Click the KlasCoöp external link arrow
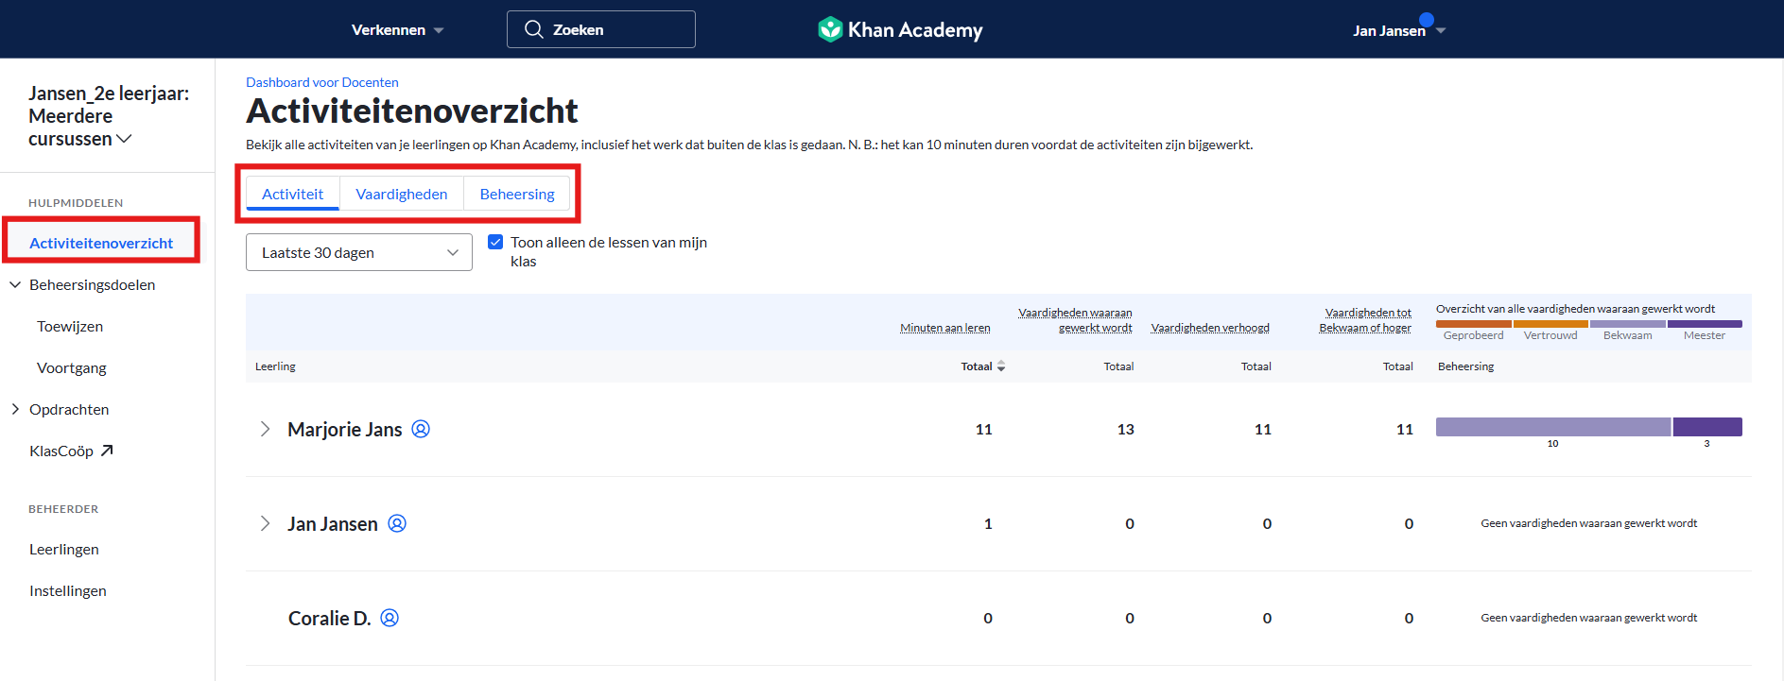This screenshot has height=681, width=1784. pos(107,451)
